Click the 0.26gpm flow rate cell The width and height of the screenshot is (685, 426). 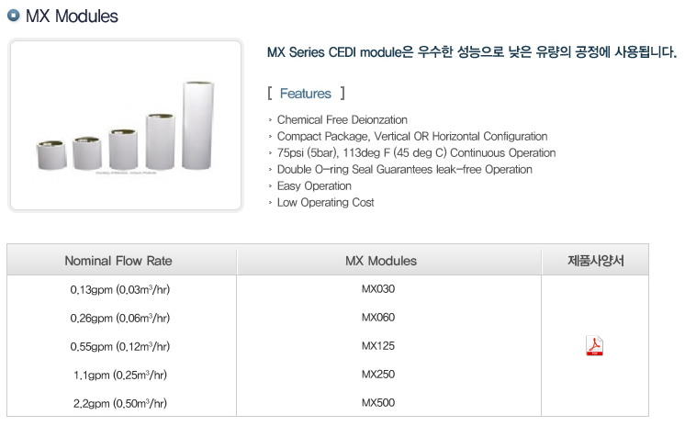[120, 318]
